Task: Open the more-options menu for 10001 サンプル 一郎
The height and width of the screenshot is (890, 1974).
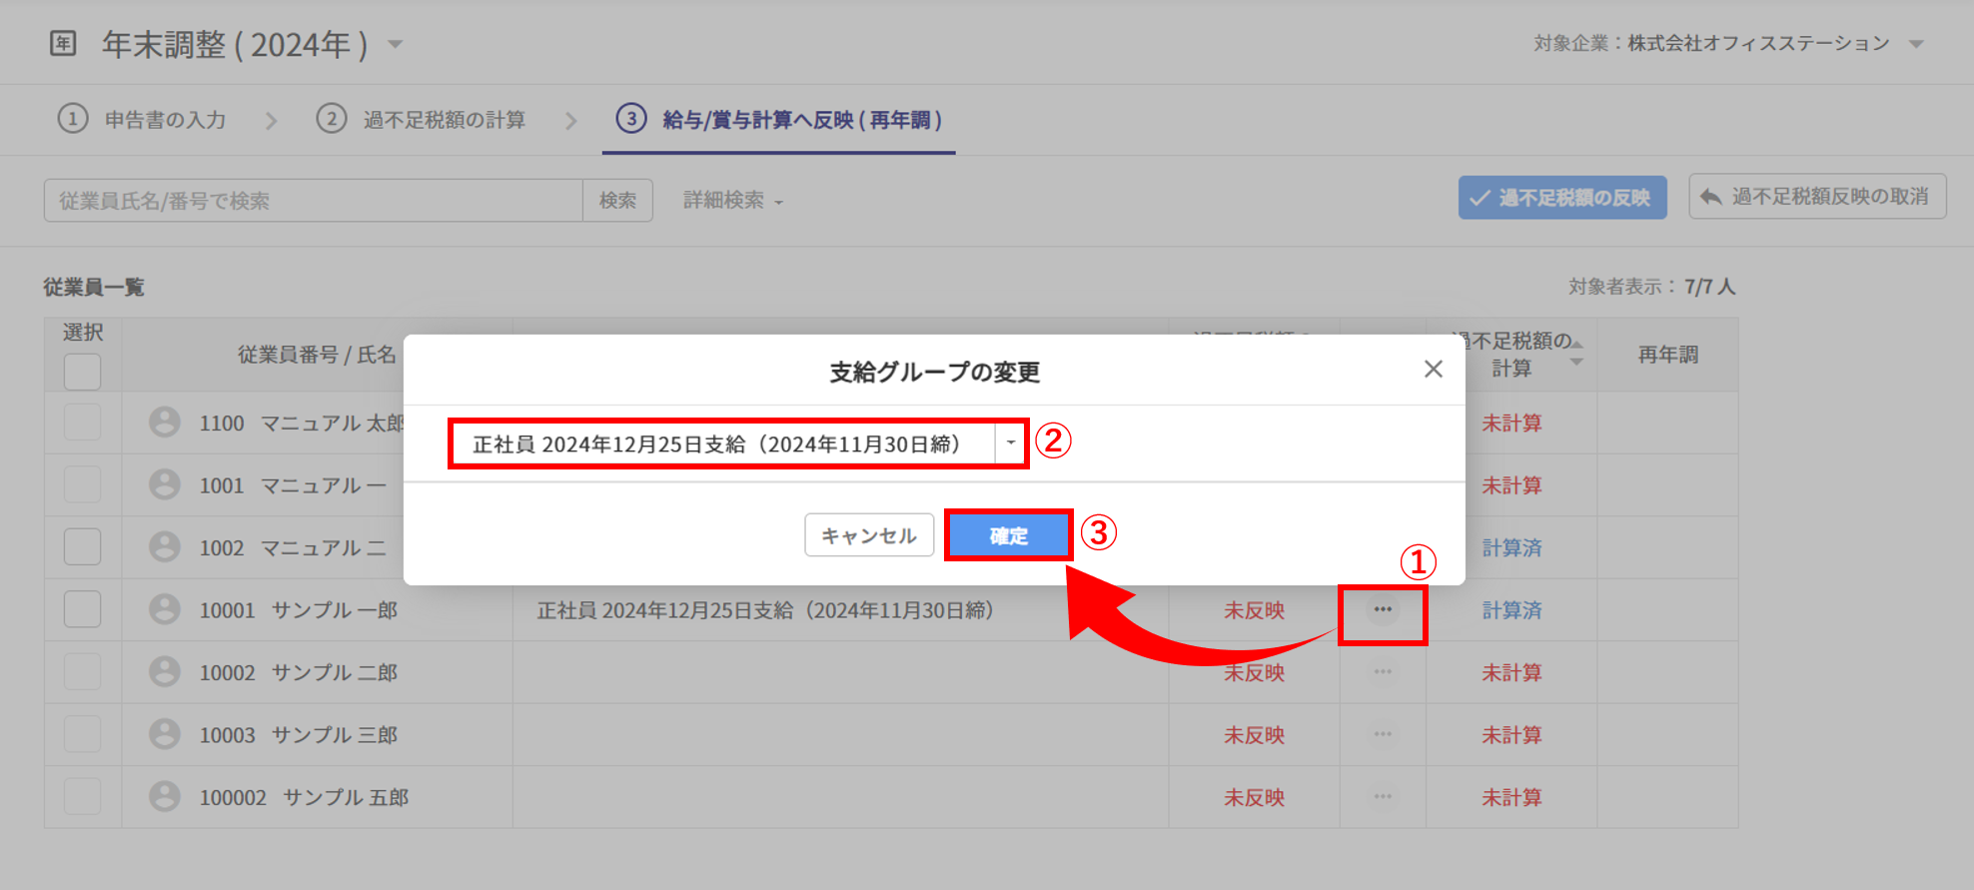Action: (x=1383, y=609)
